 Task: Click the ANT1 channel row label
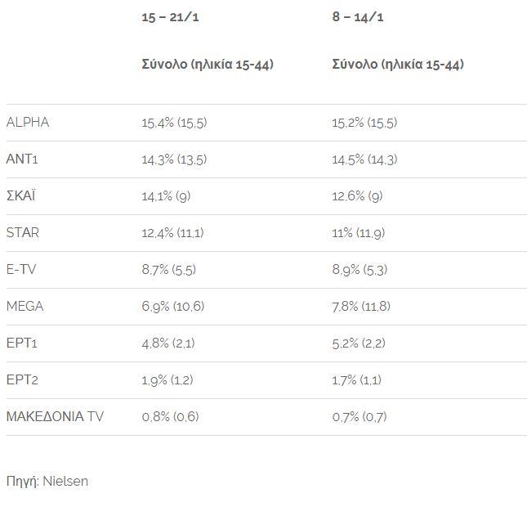(23, 159)
